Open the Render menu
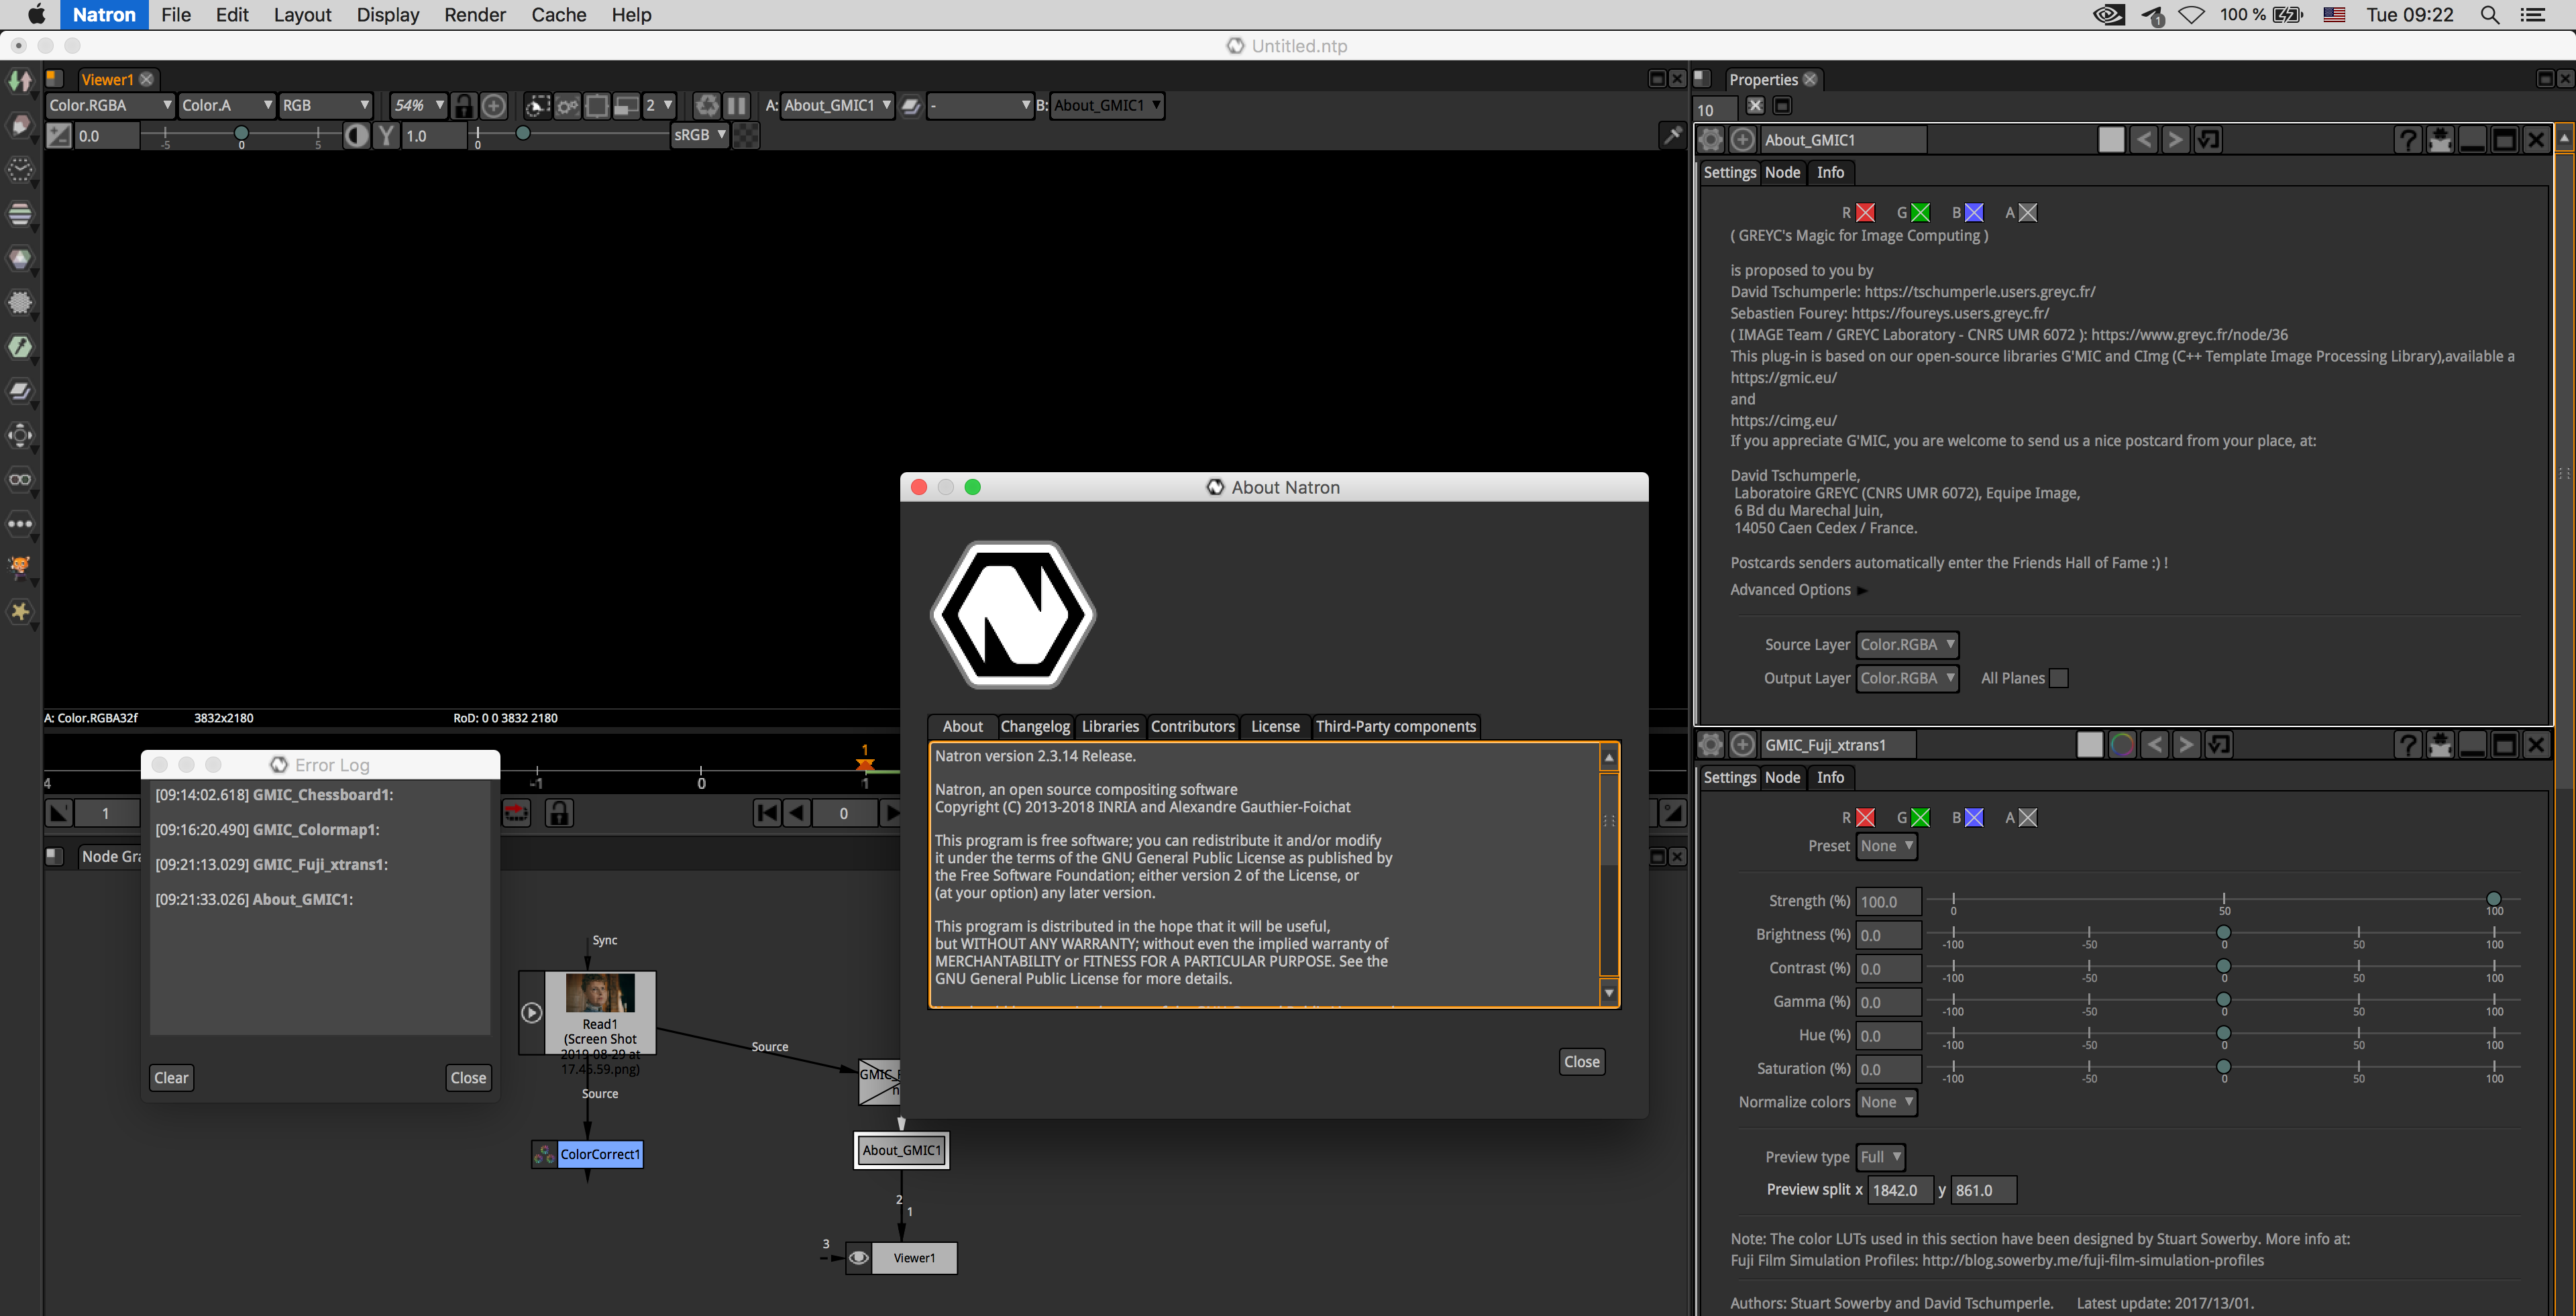Screen dimensions: 2576x1316 point(475,15)
